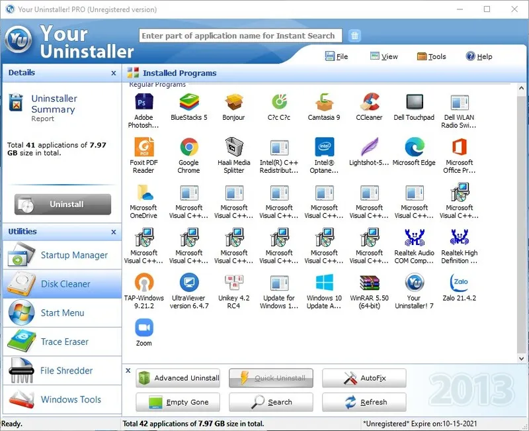Select the UltraViewer program icon
529x431 pixels.
[189, 283]
